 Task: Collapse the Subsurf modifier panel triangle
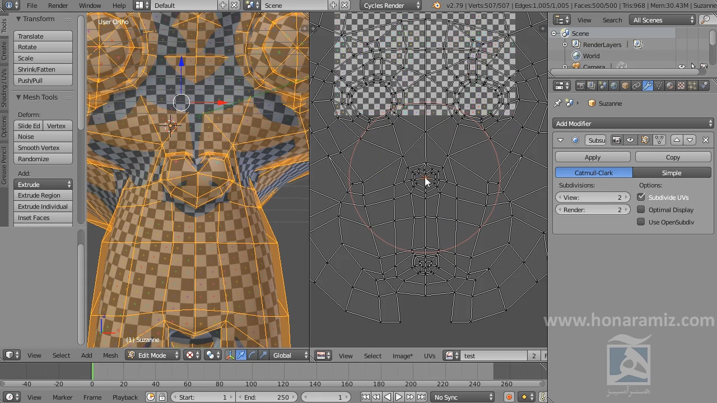pos(560,140)
